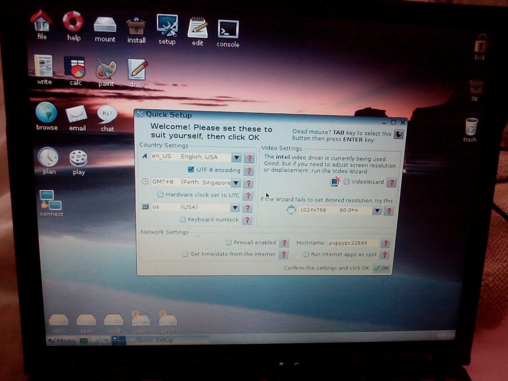Check Run Internet apps as spot
The image size is (508, 381).
pos(306,254)
